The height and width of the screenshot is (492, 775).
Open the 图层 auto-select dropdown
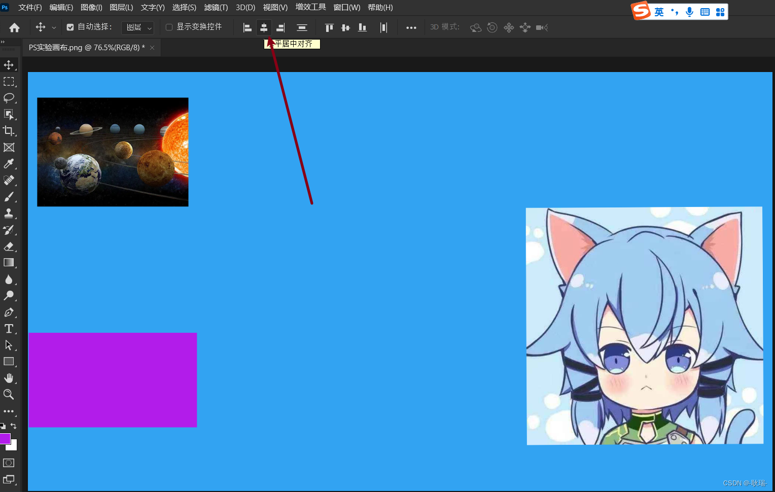coord(137,27)
